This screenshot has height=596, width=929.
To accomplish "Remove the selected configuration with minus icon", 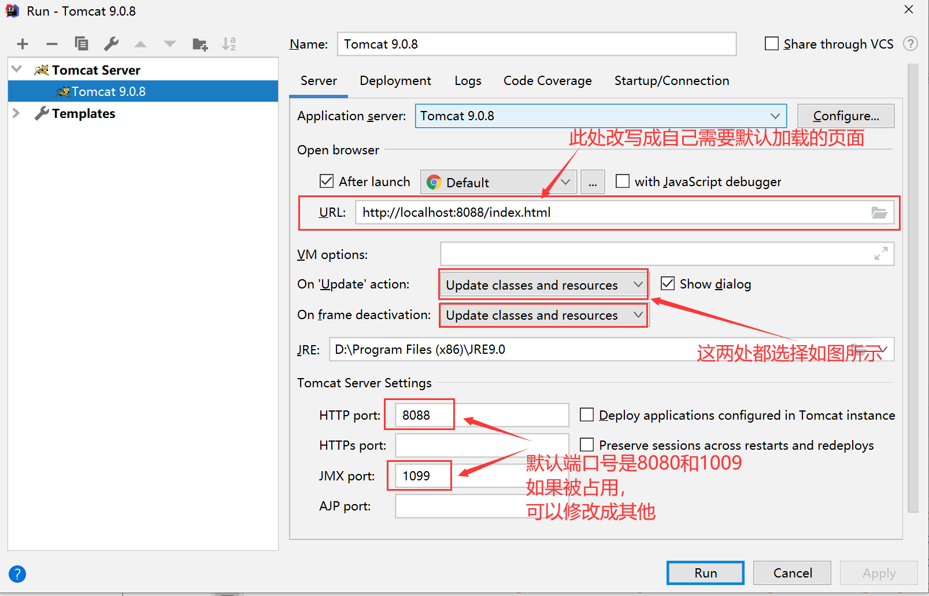I will [52, 44].
